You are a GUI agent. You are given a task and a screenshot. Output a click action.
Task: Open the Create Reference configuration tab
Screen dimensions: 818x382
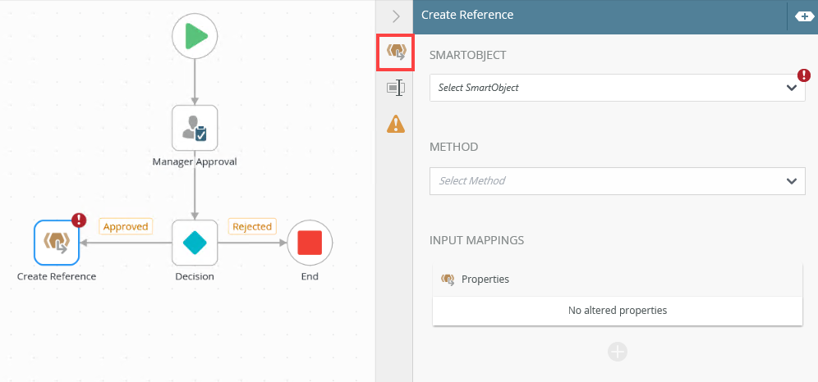click(395, 52)
